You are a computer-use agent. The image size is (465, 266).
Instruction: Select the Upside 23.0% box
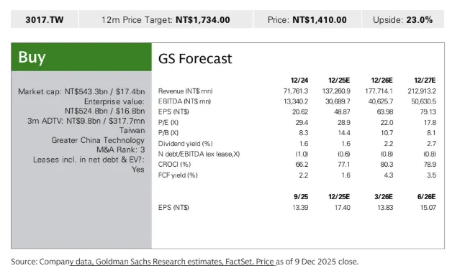pos(403,19)
